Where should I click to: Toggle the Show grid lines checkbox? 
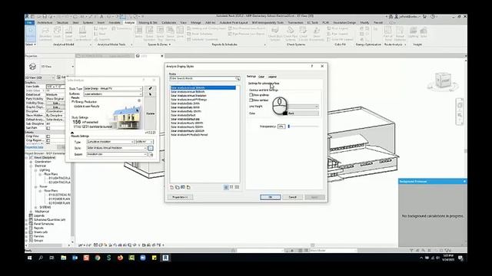coord(251,95)
